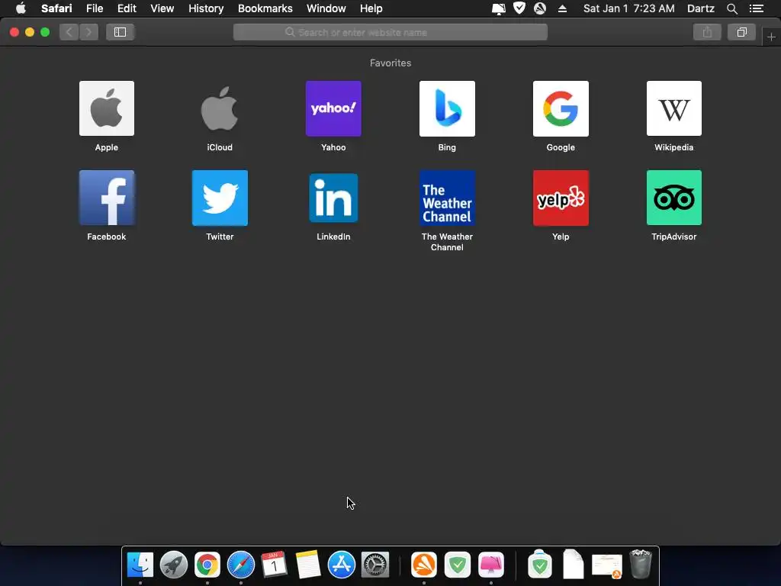This screenshot has width=781, height=586.
Task: Open the green shield app in Dock
Action: click(x=458, y=565)
